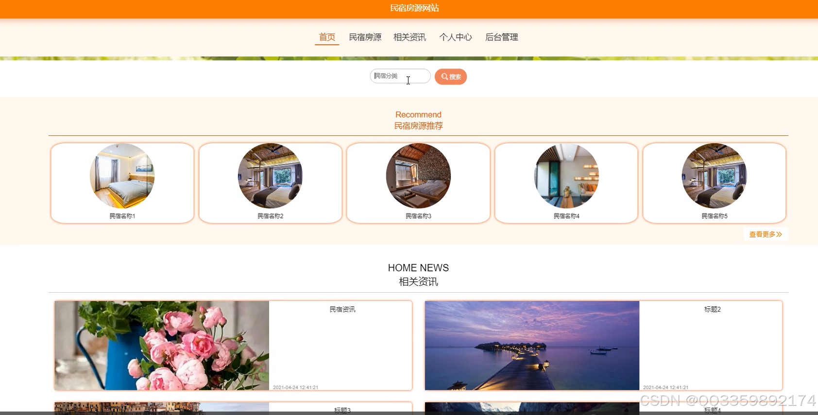The width and height of the screenshot is (818, 415).
Task: Open the sunset pier news image
Action: tap(532, 346)
